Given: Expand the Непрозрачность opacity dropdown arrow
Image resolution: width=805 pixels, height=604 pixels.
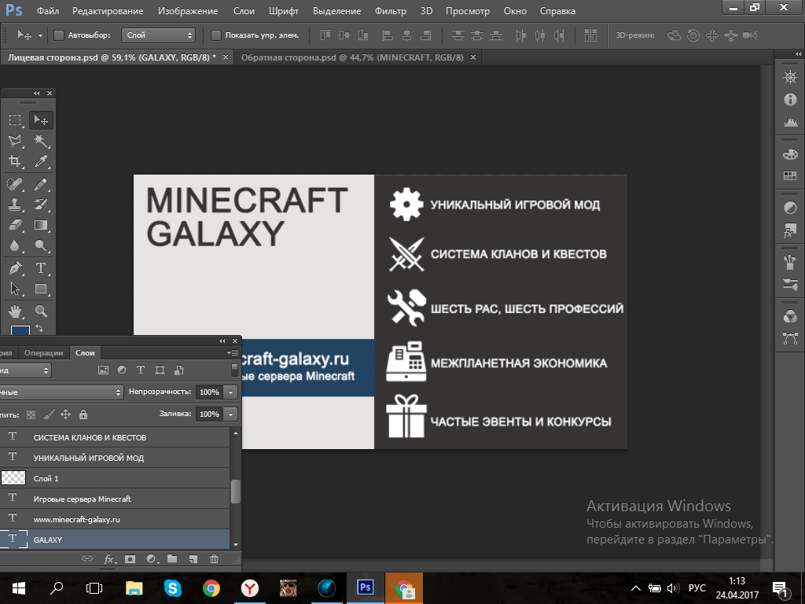Looking at the screenshot, I should tap(230, 392).
